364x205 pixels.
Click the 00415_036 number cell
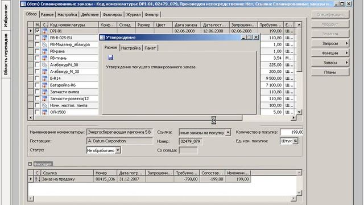click(105, 179)
